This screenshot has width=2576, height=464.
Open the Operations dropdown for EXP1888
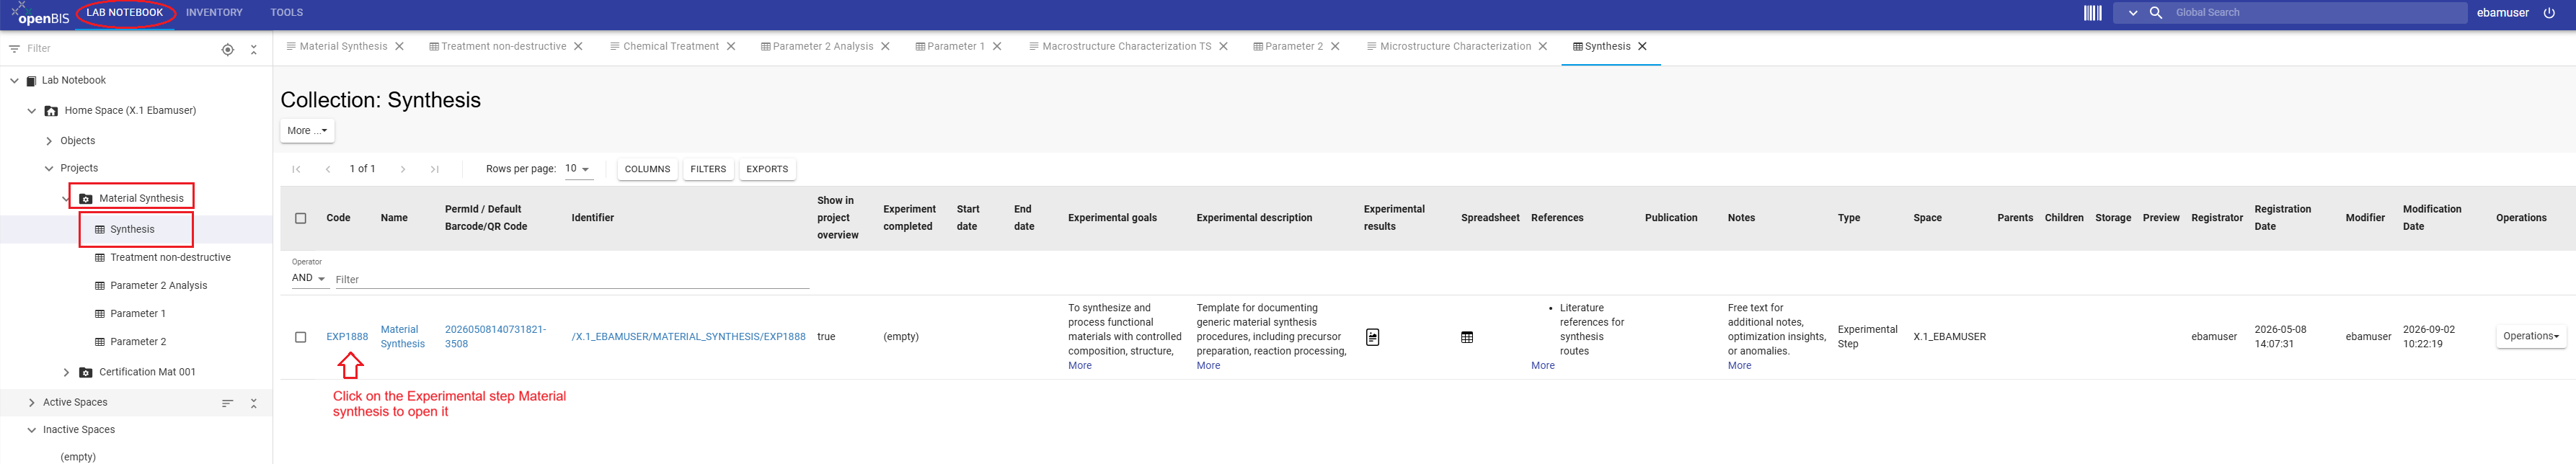click(2530, 337)
